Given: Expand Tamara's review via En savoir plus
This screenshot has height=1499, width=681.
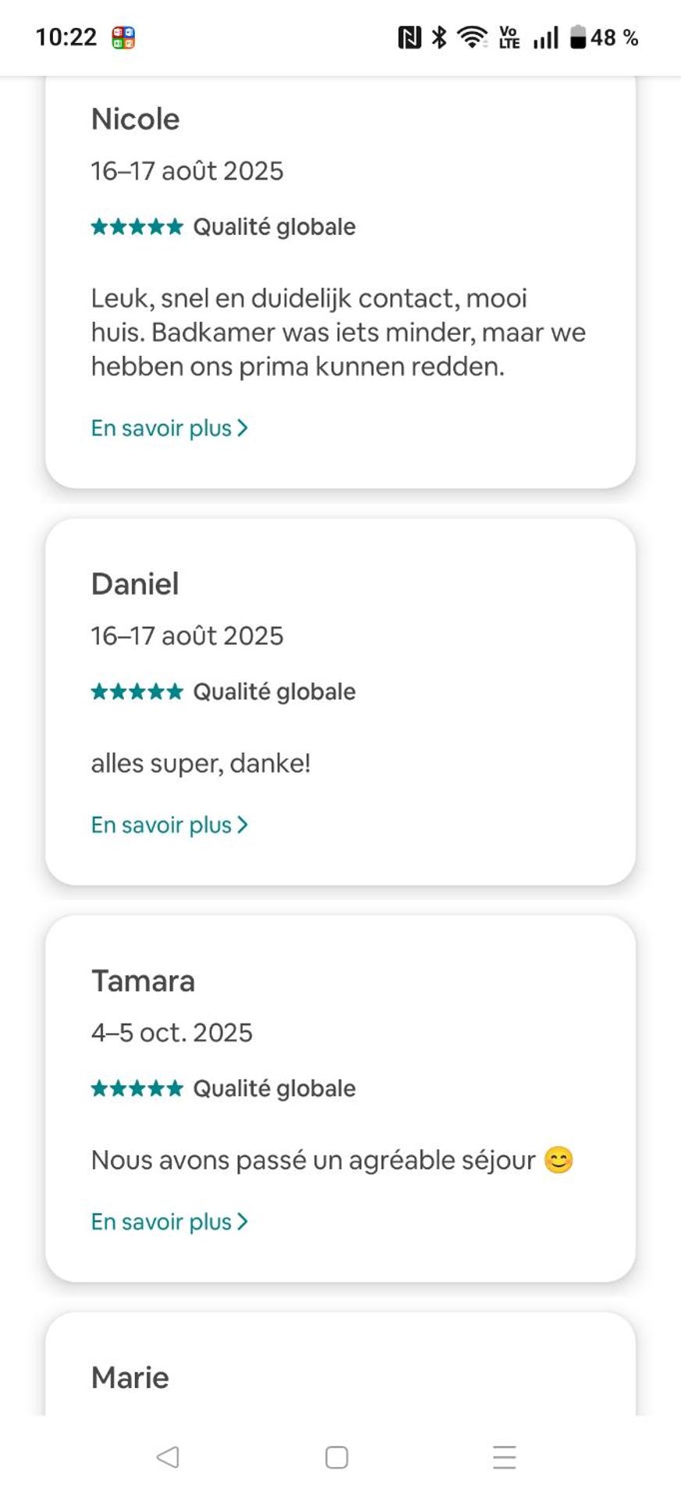Looking at the screenshot, I should click(161, 1221).
